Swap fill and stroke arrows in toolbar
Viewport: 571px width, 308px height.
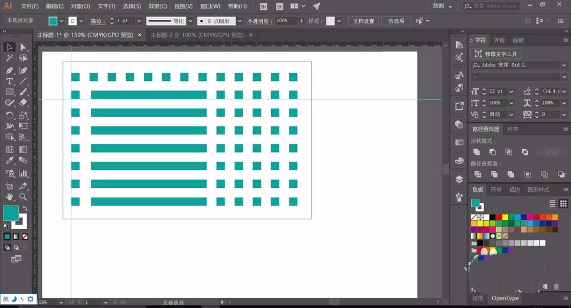tap(25, 208)
